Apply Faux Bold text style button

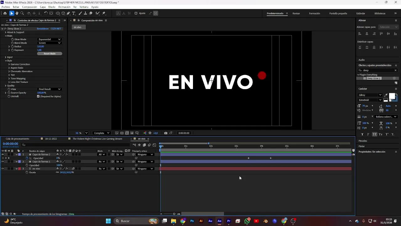coord(363,134)
